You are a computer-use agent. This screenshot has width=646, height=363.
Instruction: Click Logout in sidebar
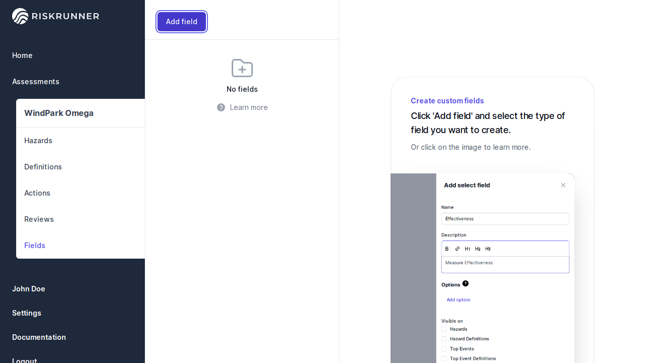(24, 360)
